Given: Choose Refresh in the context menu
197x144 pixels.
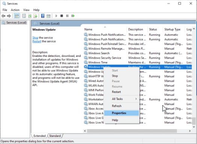Looking at the screenshot, I should point(121,106).
